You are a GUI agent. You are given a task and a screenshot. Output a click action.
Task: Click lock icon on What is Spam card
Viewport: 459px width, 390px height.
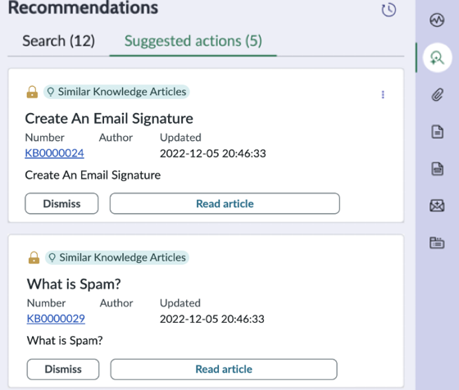click(34, 258)
